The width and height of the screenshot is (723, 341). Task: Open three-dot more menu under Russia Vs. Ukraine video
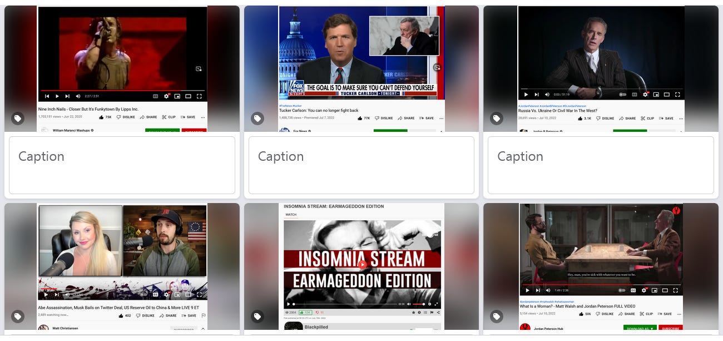(x=680, y=118)
